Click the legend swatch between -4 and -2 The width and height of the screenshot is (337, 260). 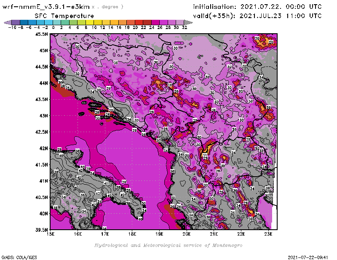click(x=40, y=22)
